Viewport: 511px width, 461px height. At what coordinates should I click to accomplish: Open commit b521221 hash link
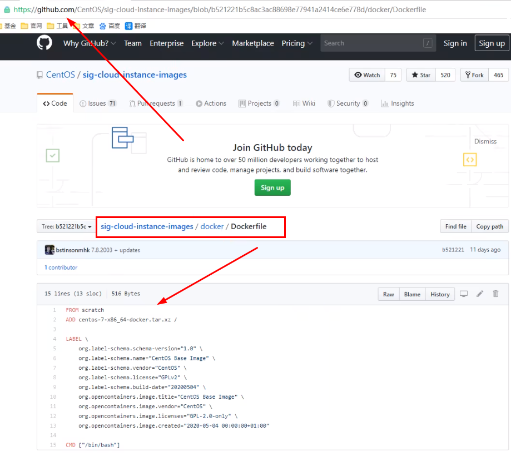[x=453, y=250]
